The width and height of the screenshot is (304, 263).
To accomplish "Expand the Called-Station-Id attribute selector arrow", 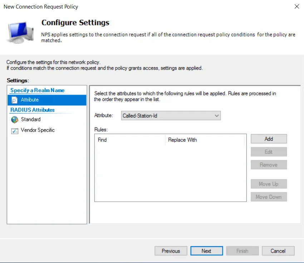I will click(216, 115).
